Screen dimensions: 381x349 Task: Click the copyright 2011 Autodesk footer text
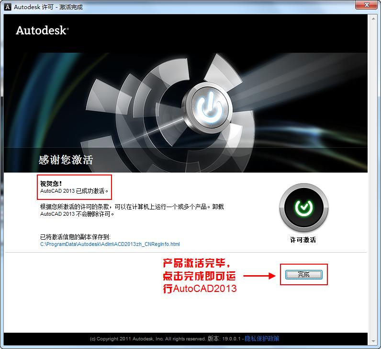148,339
